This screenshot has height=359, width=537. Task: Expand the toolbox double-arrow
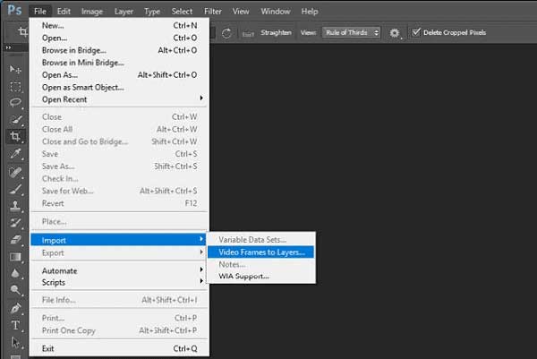pyautogui.click(x=8, y=47)
